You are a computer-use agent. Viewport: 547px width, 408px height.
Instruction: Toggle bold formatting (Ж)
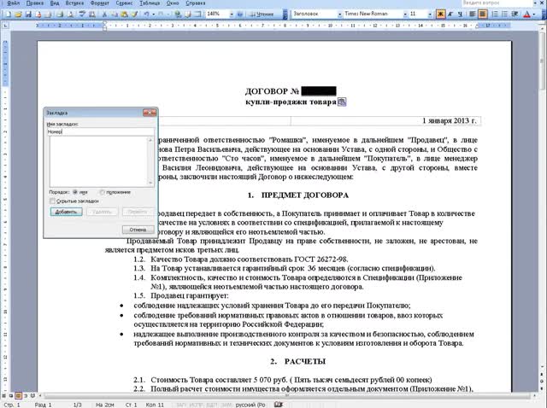441,14
